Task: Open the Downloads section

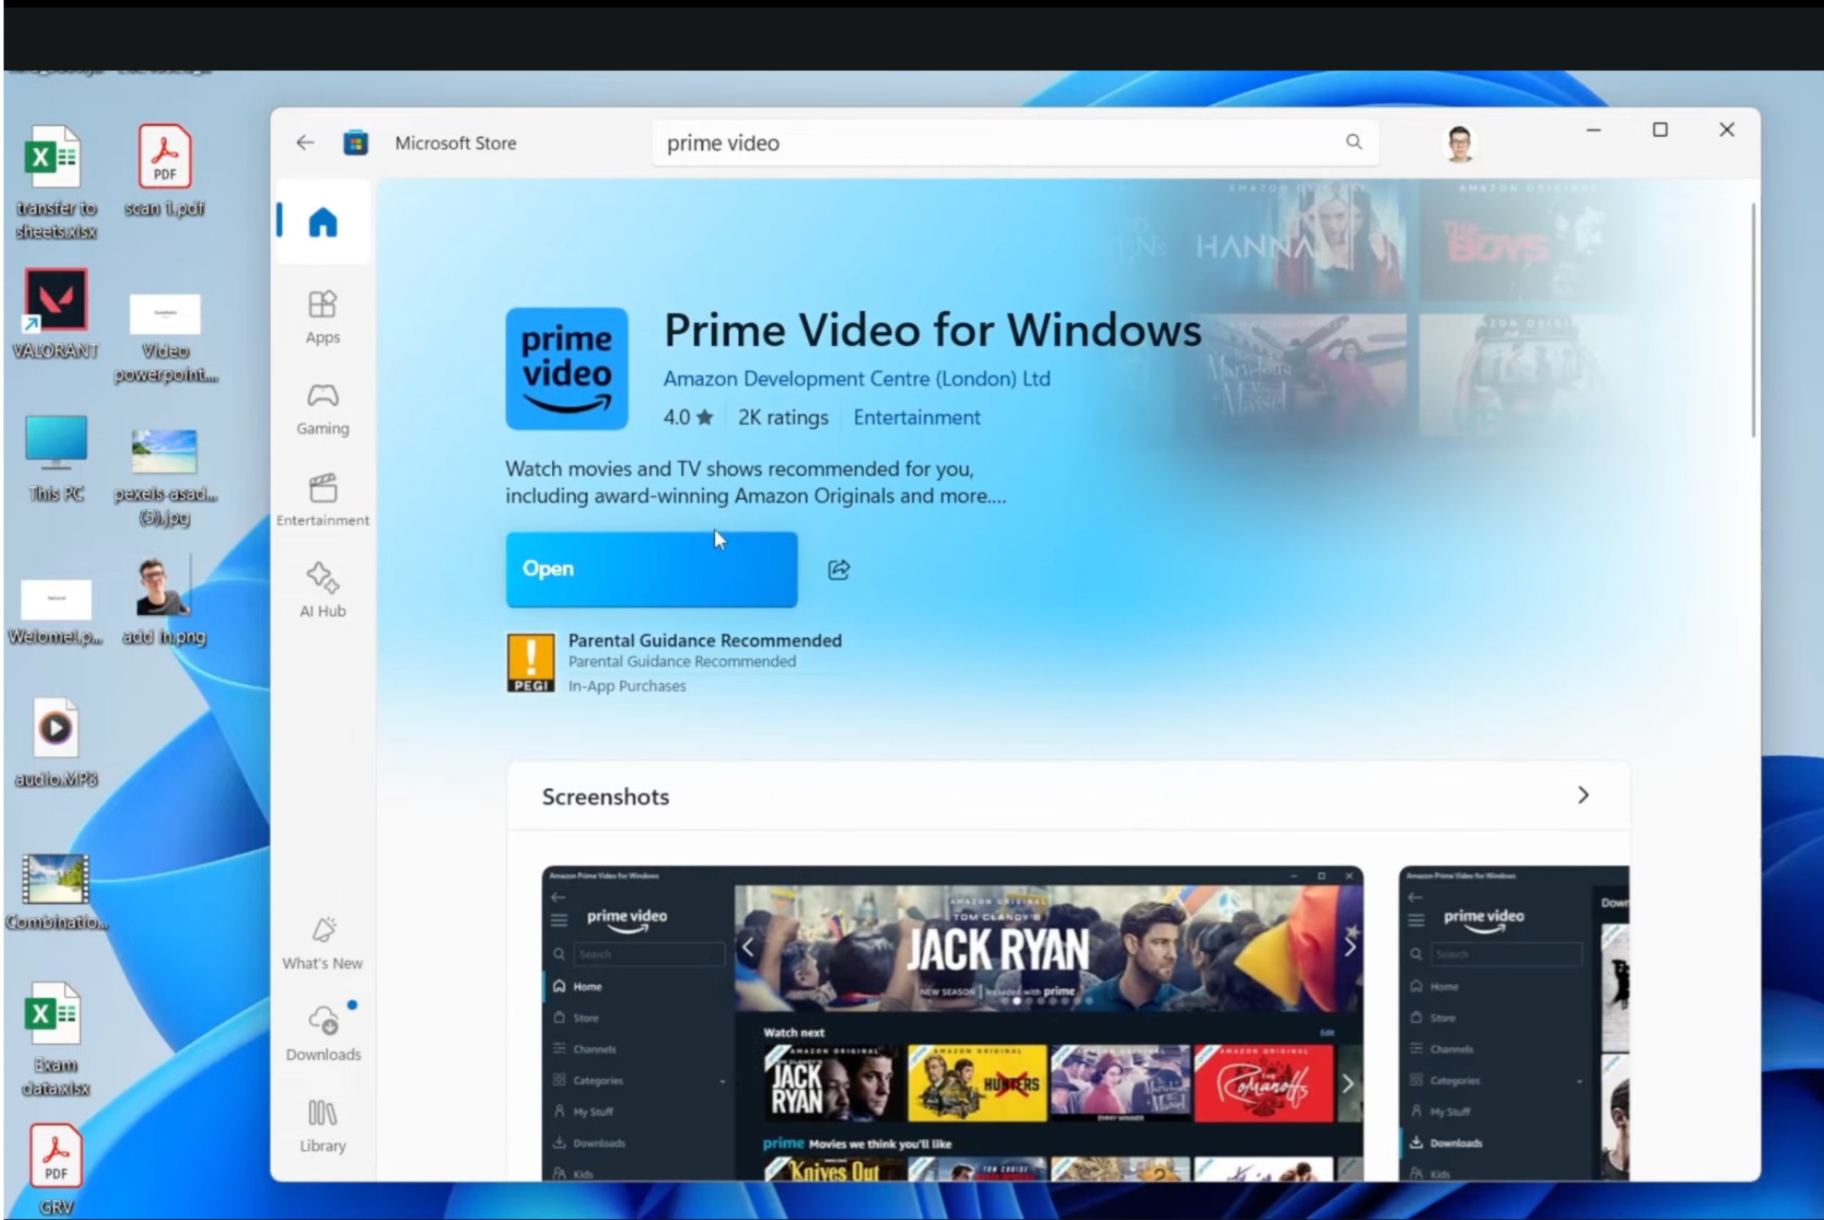Action: point(323,1033)
